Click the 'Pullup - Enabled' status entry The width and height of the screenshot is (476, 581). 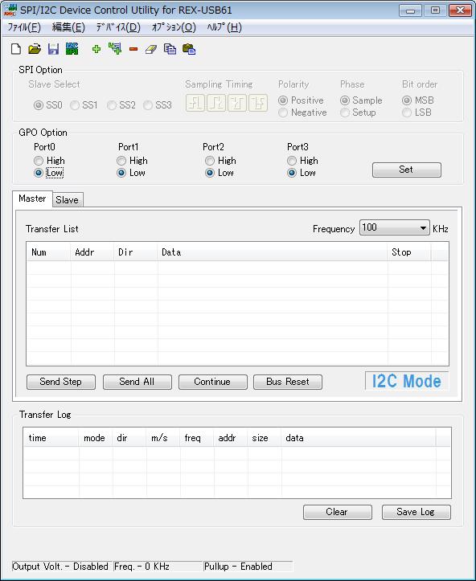248,567
